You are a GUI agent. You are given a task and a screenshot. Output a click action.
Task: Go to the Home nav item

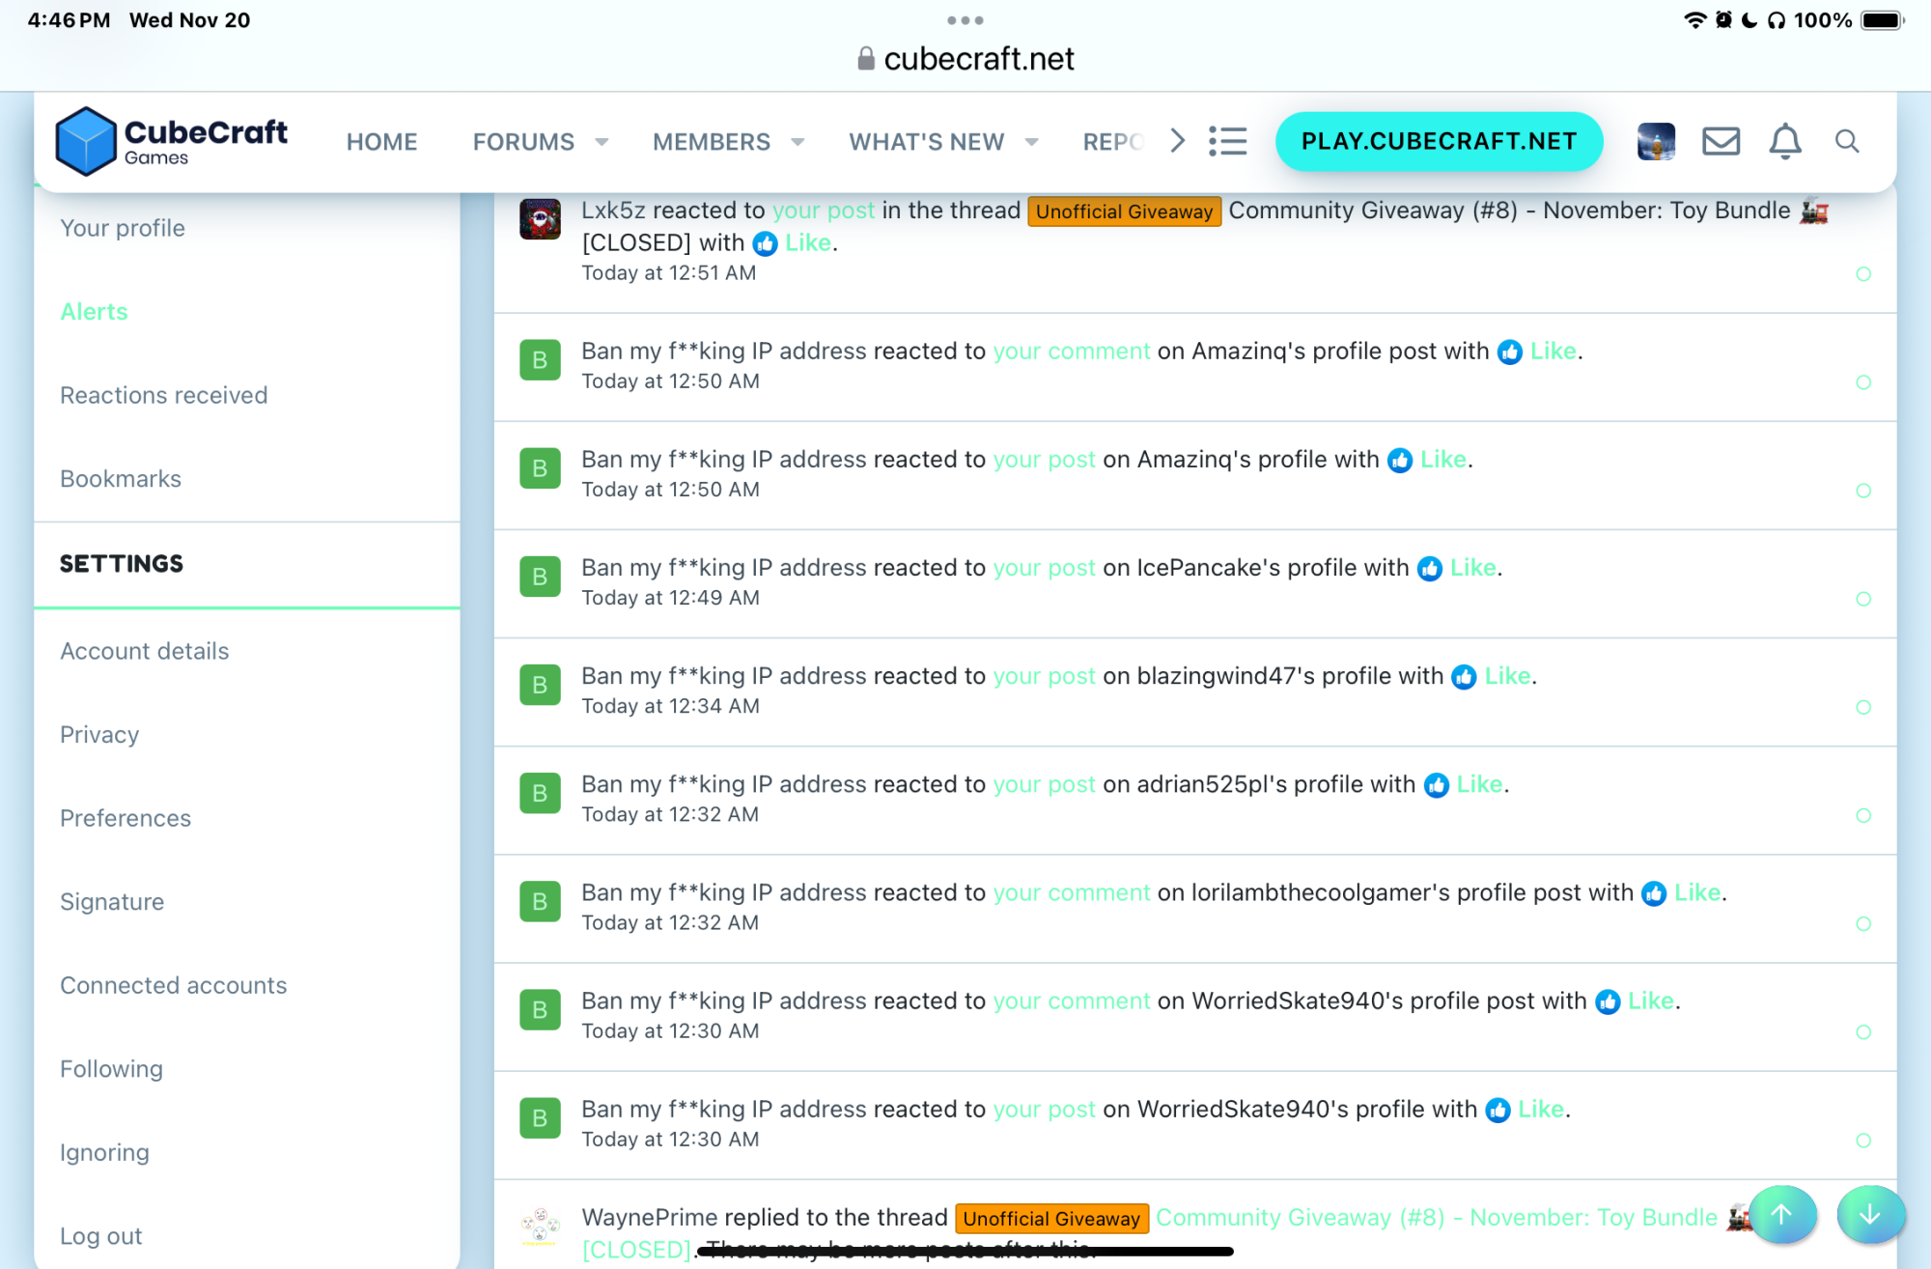[x=381, y=142]
